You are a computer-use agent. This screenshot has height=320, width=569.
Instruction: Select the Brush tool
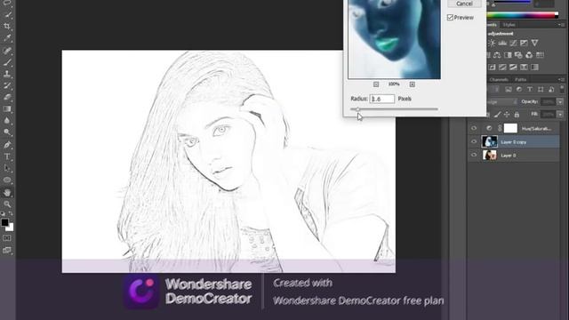(x=8, y=62)
